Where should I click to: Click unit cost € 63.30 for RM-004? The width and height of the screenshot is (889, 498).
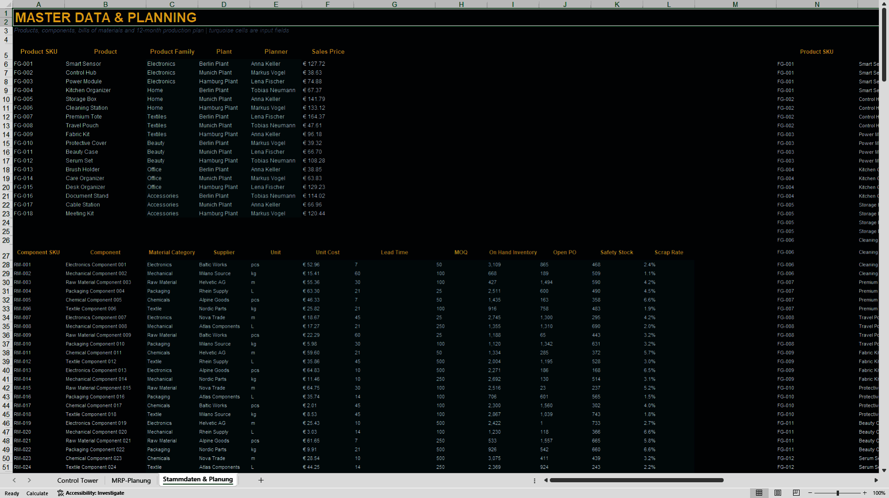(327, 291)
